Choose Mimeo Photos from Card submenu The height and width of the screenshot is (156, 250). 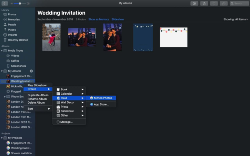[x=103, y=98]
